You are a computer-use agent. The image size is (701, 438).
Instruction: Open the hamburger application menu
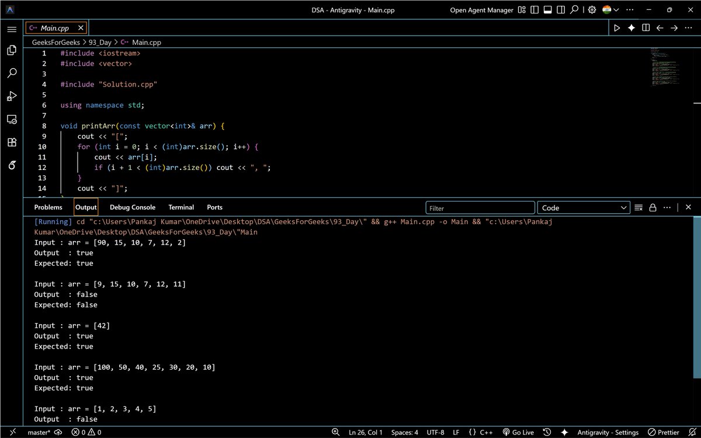[12, 29]
